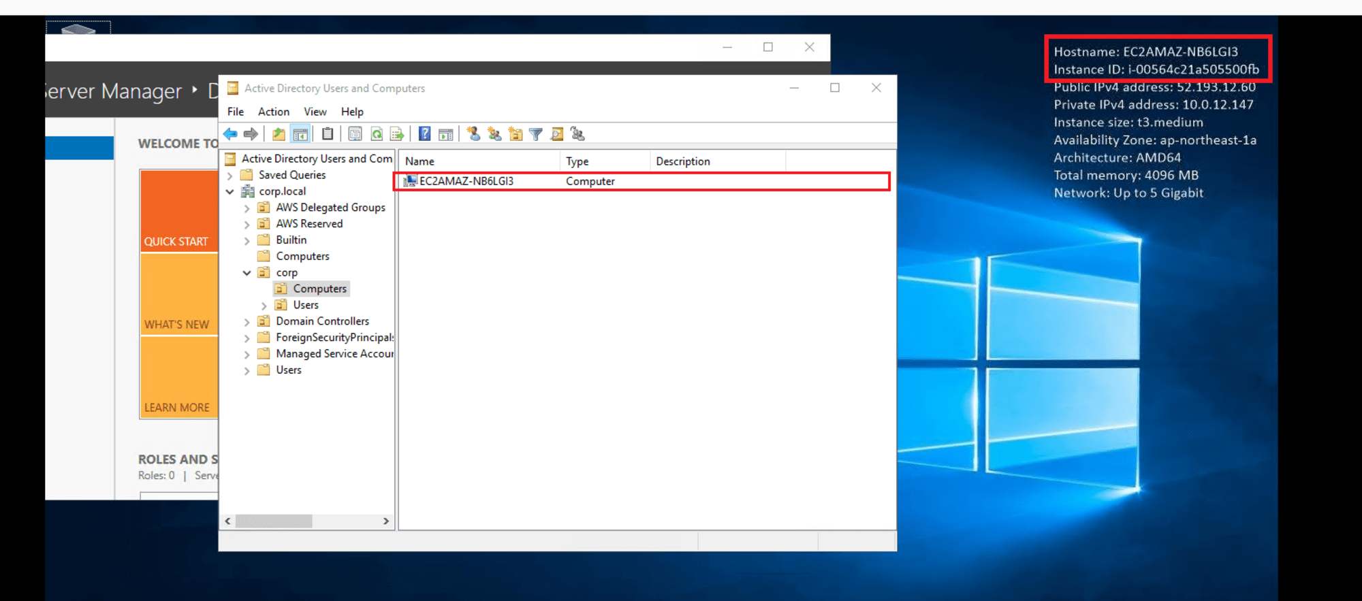The height and width of the screenshot is (601, 1362).
Task: Click the Computer type cell
Action: [590, 181]
